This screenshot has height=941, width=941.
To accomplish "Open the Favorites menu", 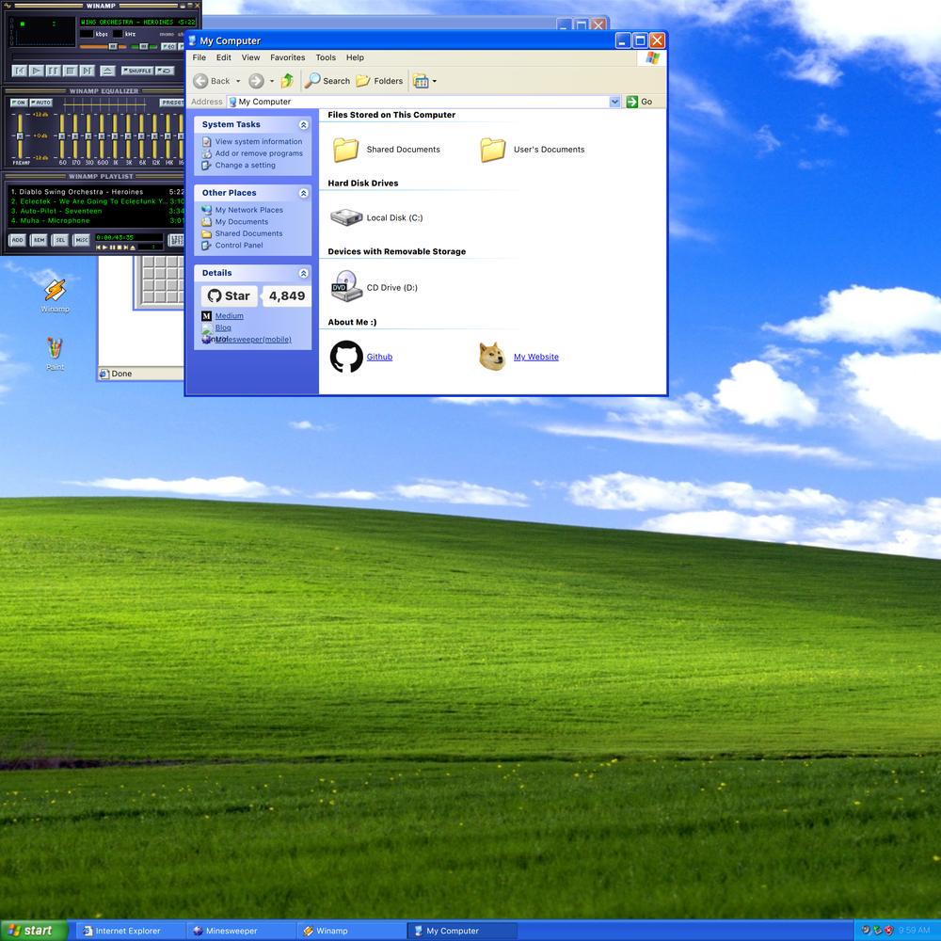I will click(287, 57).
